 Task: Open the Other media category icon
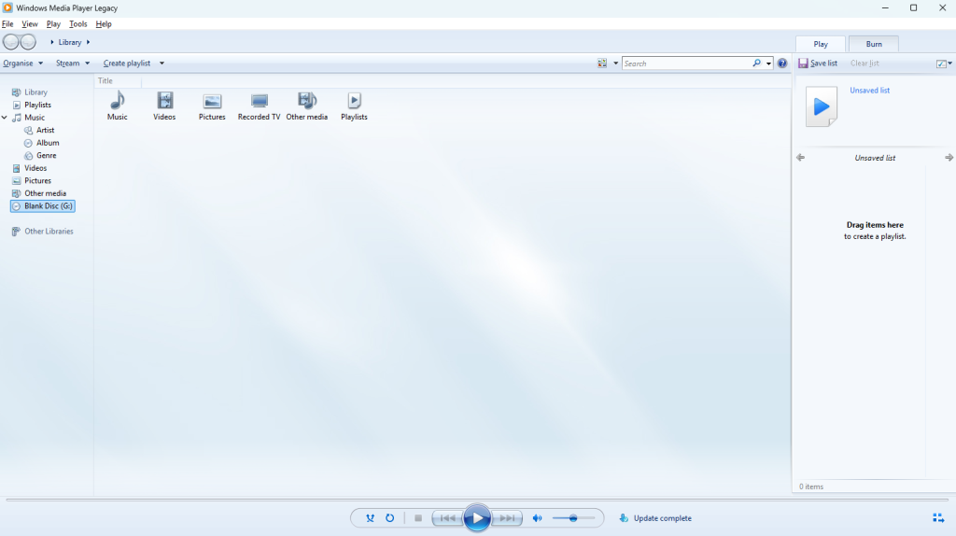point(306,106)
